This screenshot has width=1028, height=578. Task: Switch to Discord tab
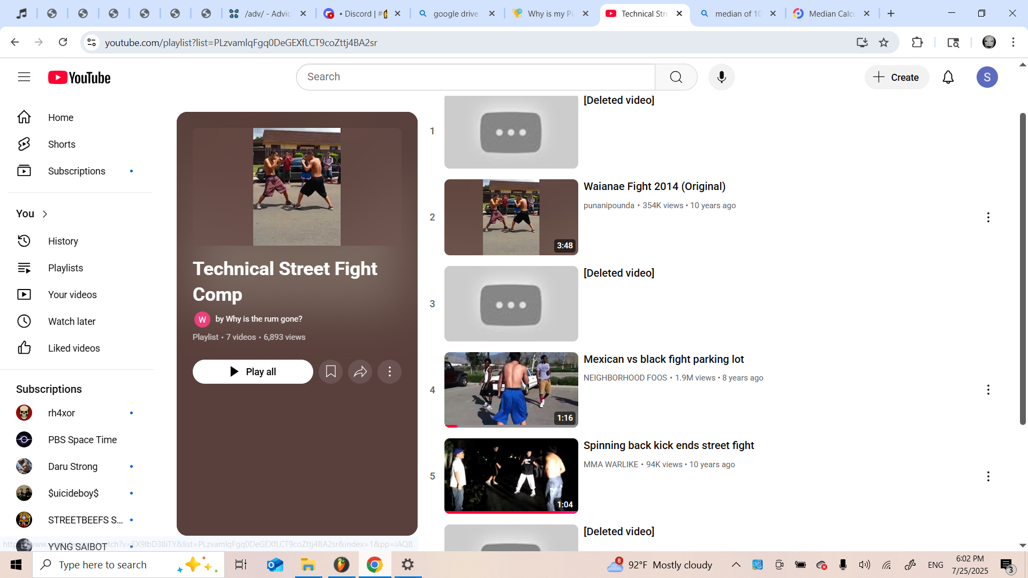362,13
